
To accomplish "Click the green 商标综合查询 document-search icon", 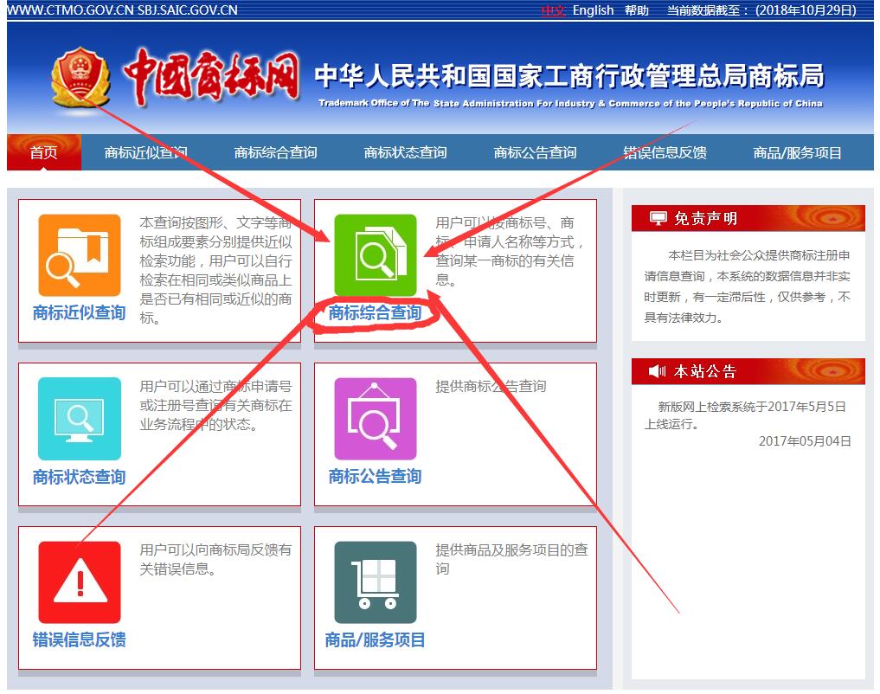I will [x=376, y=255].
